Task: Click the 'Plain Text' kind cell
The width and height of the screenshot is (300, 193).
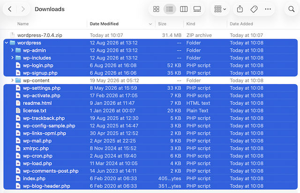Action: coord(197,111)
